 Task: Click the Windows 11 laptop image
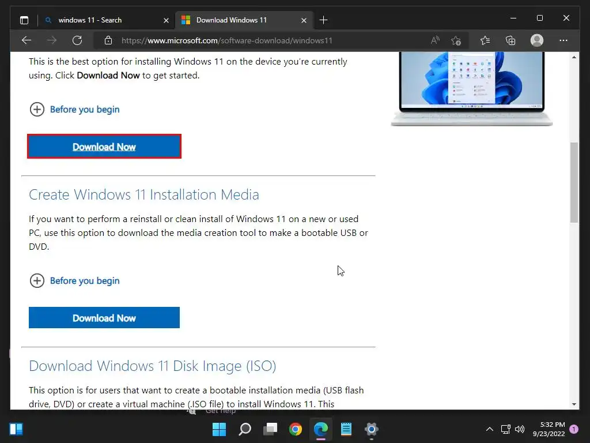472,89
